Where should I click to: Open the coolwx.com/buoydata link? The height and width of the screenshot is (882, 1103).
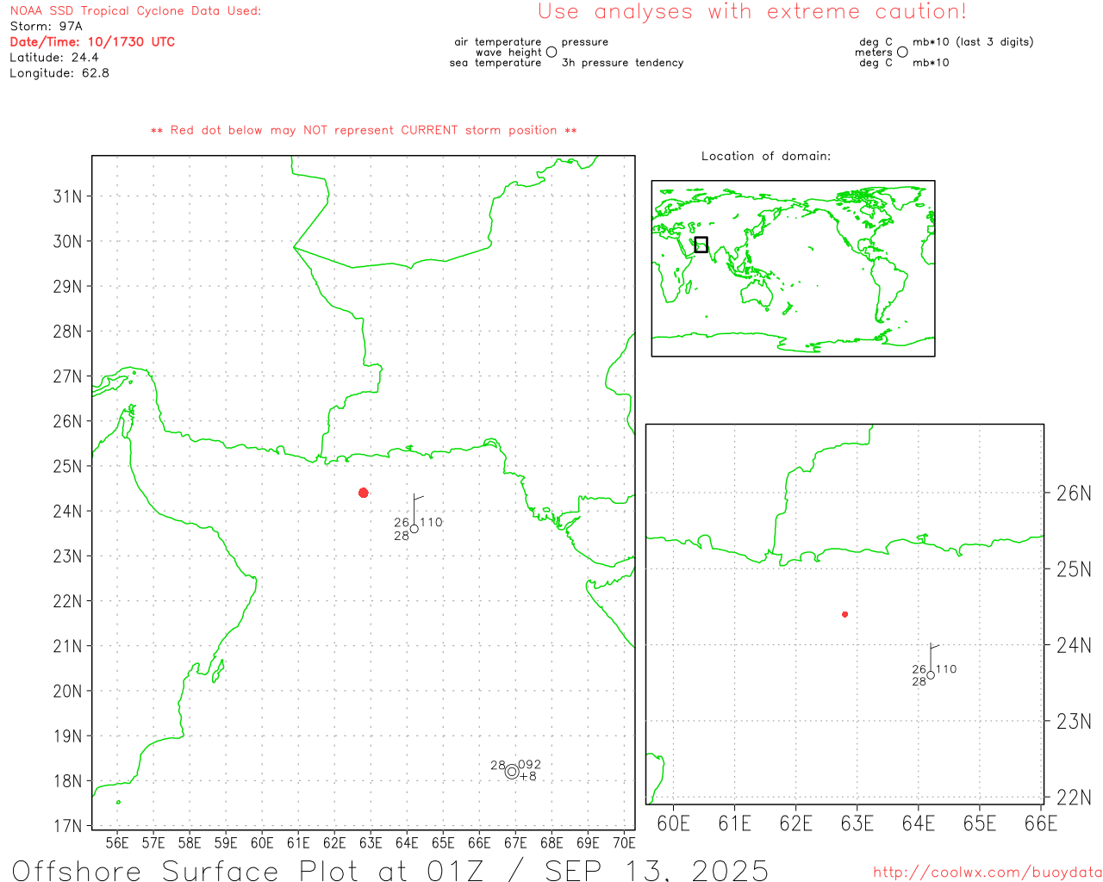(988, 873)
